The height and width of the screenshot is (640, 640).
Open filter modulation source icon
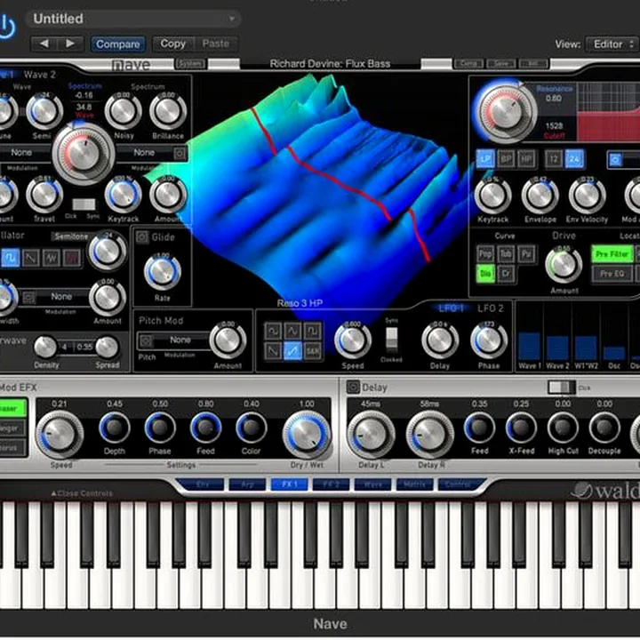[x=615, y=160]
